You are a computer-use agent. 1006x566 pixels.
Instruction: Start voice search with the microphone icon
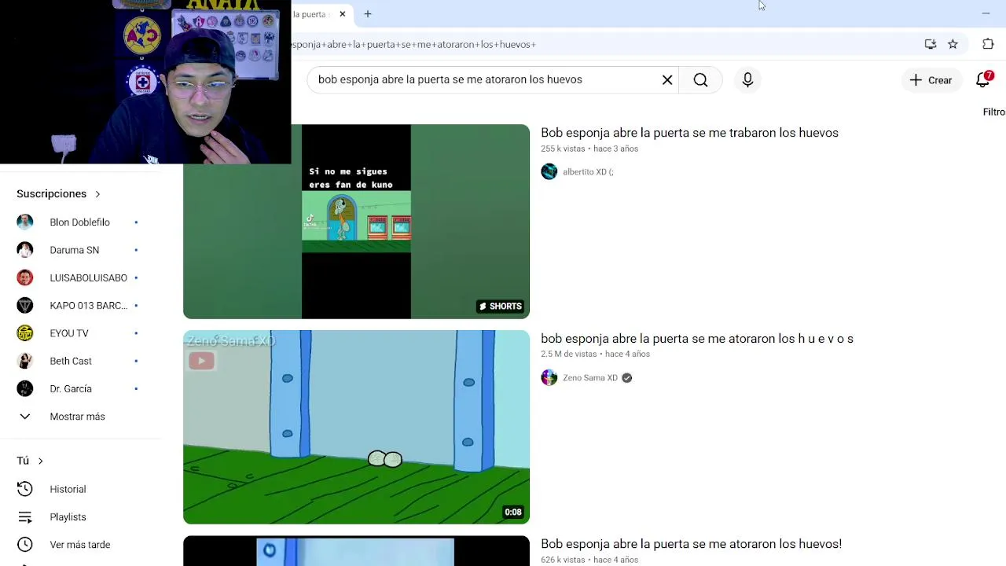pyautogui.click(x=747, y=79)
